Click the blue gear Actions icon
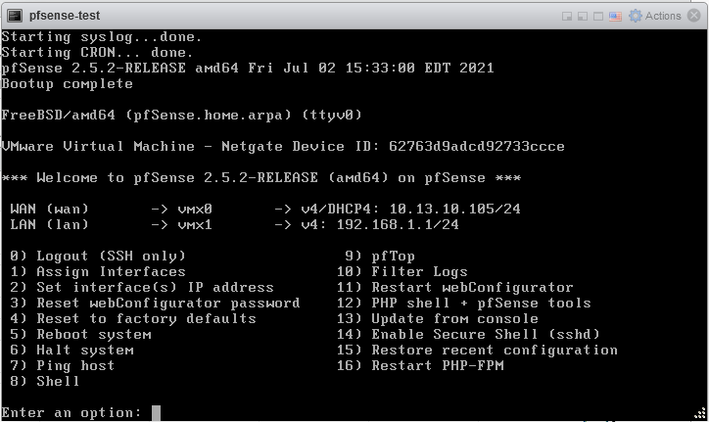Image resolution: width=709 pixels, height=422 pixels. 636,16
